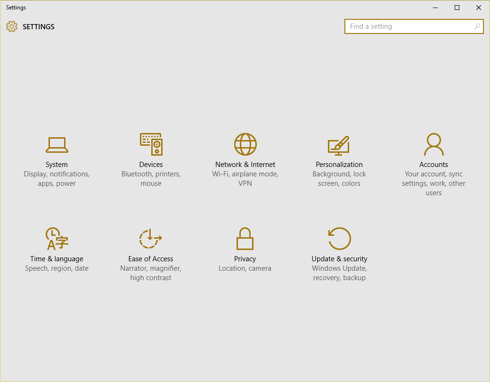490x382 pixels.
Task: Click the magnifier icon in search box
Action: [x=477, y=26]
